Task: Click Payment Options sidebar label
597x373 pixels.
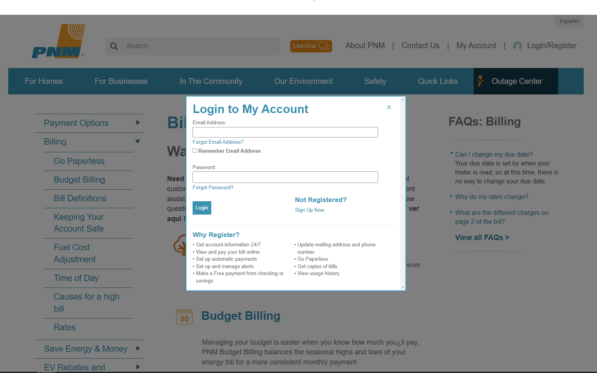Action: click(x=76, y=123)
